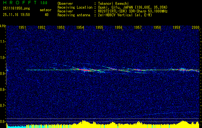Viewport: 202px width, 128px height.
Task: Click the HROFFT title text
Action: point(20,3)
